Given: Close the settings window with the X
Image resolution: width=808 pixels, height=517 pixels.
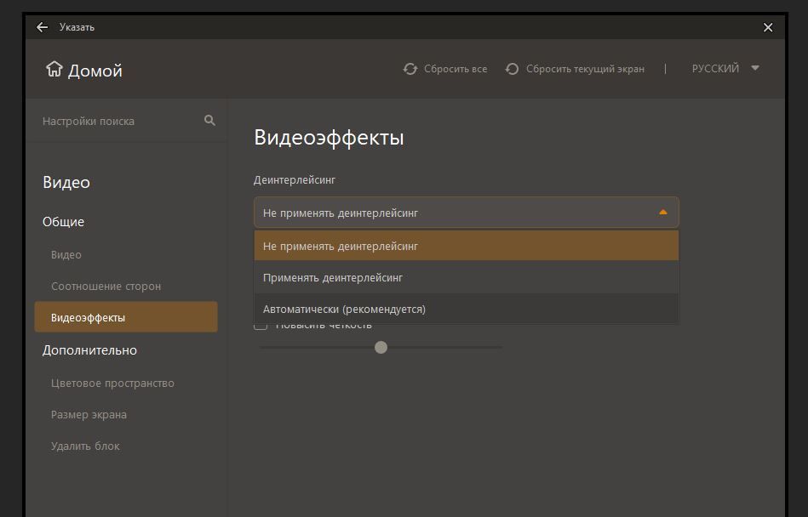Looking at the screenshot, I should click(768, 27).
